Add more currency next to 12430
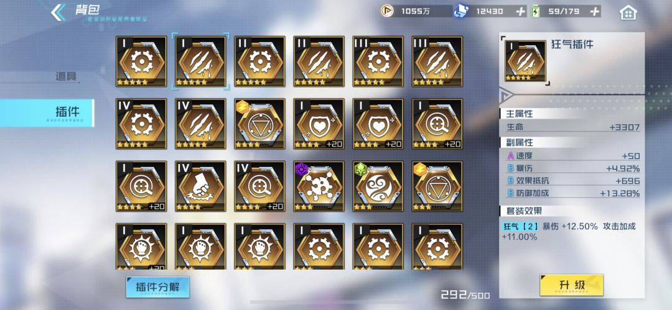Image resolution: width=672 pixels, height=310 pixels. [520, 12]
